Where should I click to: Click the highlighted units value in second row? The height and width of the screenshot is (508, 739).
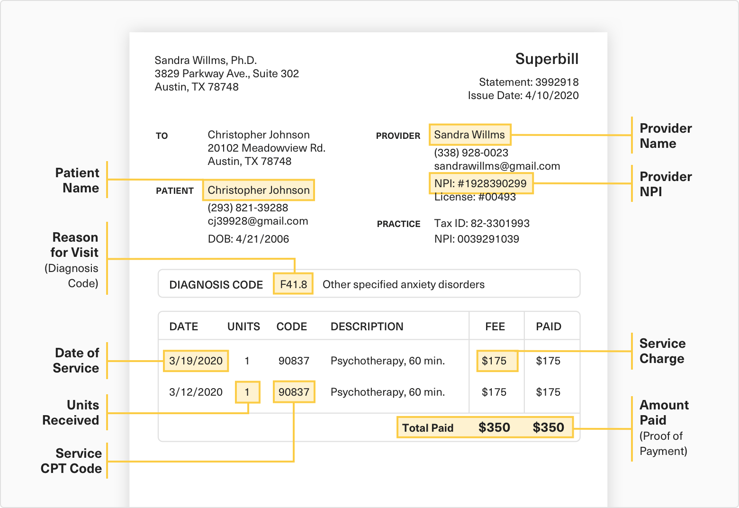[x=247, y=392]
